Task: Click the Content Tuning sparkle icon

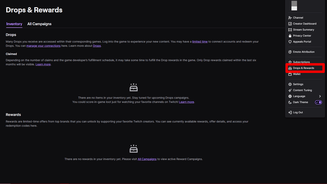Action: [290, 90]
